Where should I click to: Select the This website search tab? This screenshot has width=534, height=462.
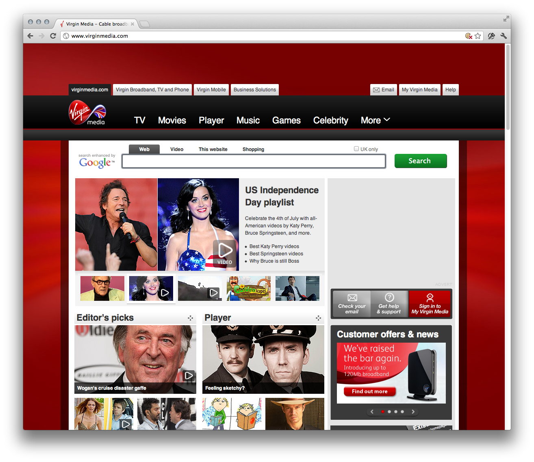click(213, 149)
